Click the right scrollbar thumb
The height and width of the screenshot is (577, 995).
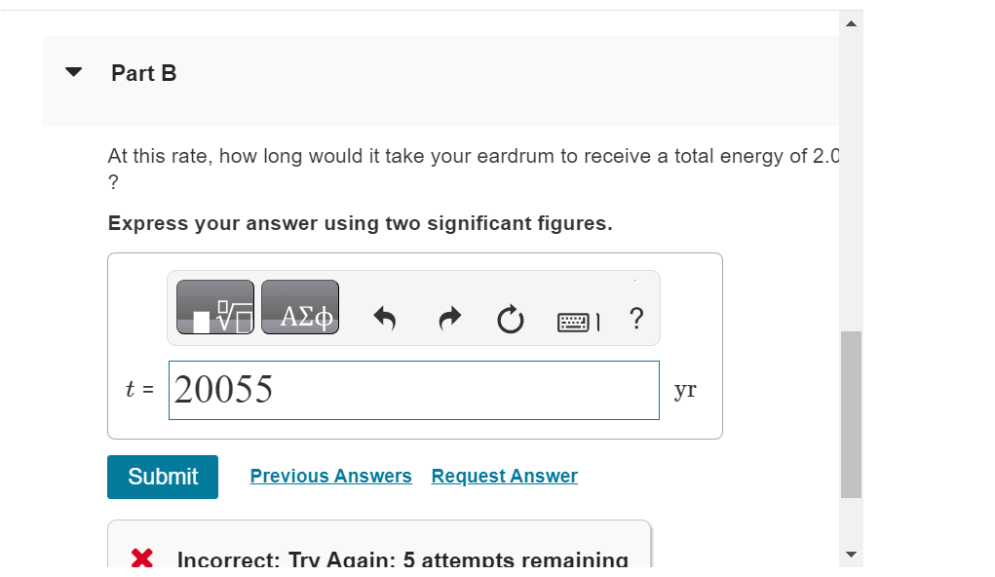[x=851, y=413]
